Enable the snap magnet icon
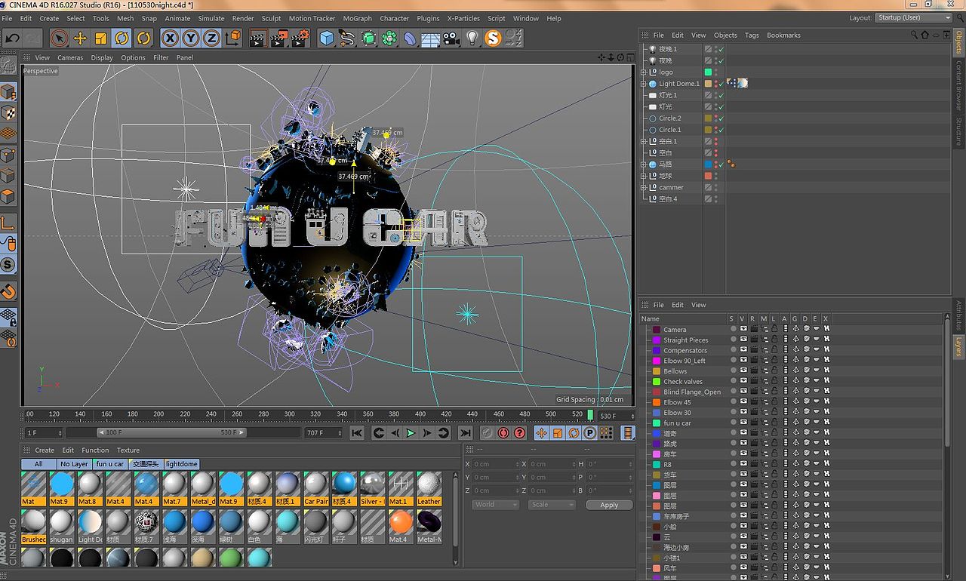 8,292
